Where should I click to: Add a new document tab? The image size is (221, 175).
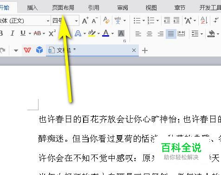coord(145,50)
